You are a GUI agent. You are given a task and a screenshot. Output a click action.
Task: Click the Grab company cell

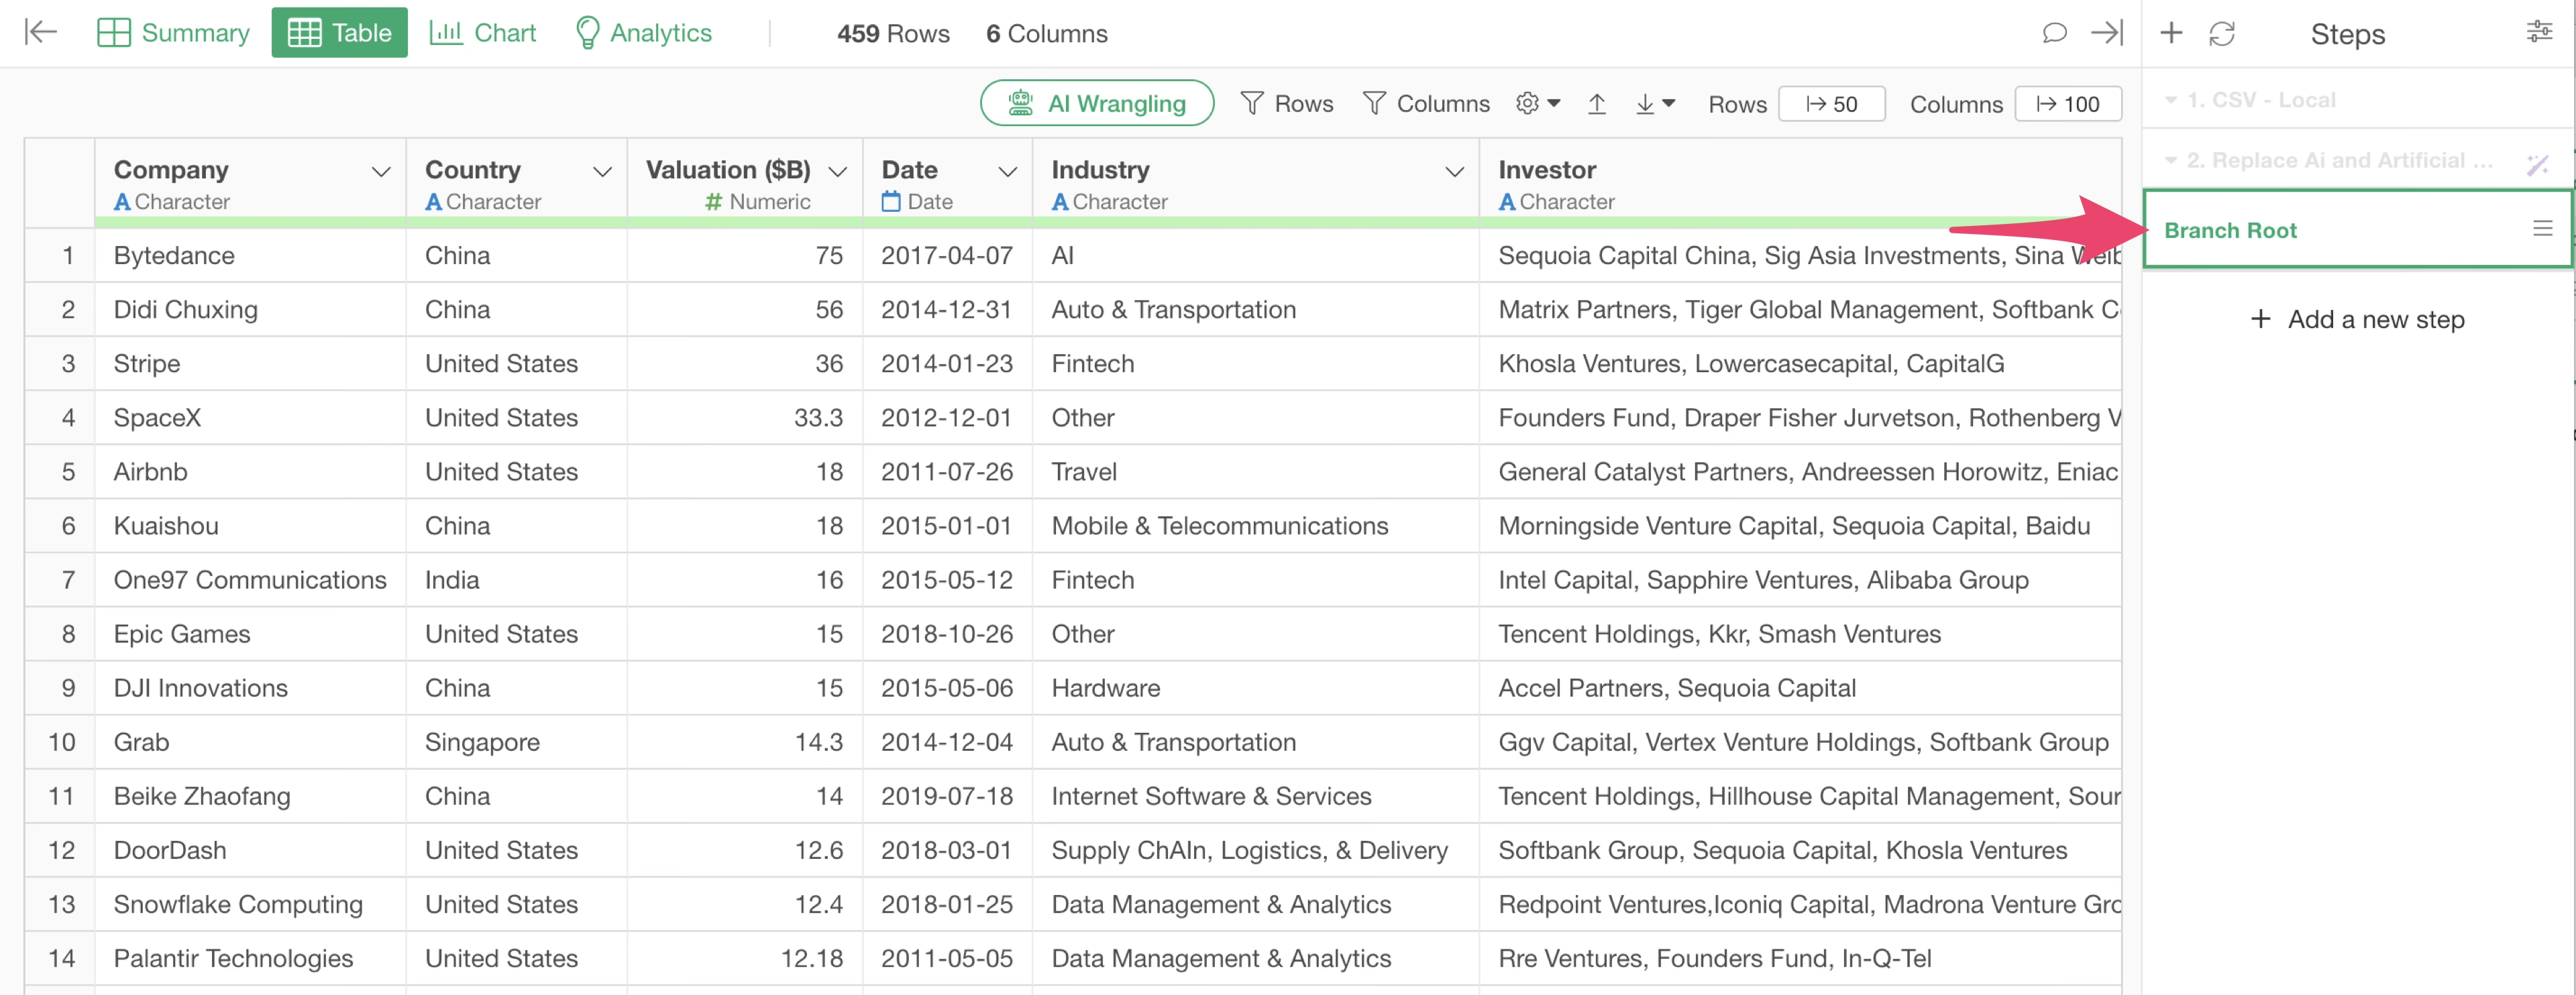pyautogui.click(x=250, y=742)
